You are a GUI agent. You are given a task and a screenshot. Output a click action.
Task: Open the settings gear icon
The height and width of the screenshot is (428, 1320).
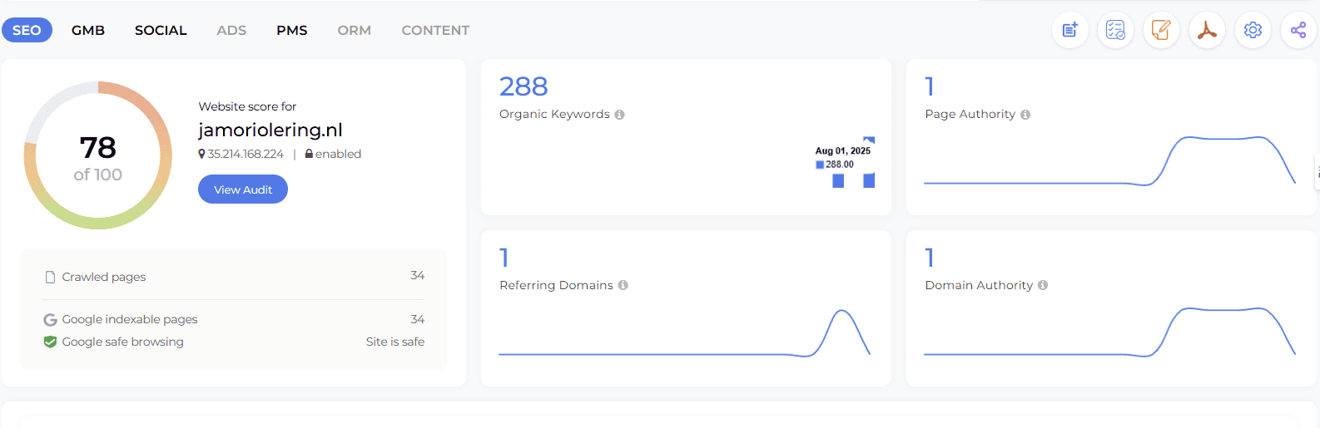1253,31
